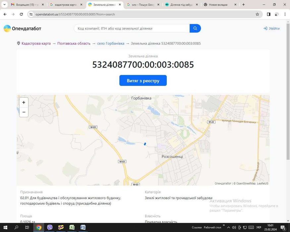Zoom in on the map
Screen dimensions: 290x232
click(24, 102)
